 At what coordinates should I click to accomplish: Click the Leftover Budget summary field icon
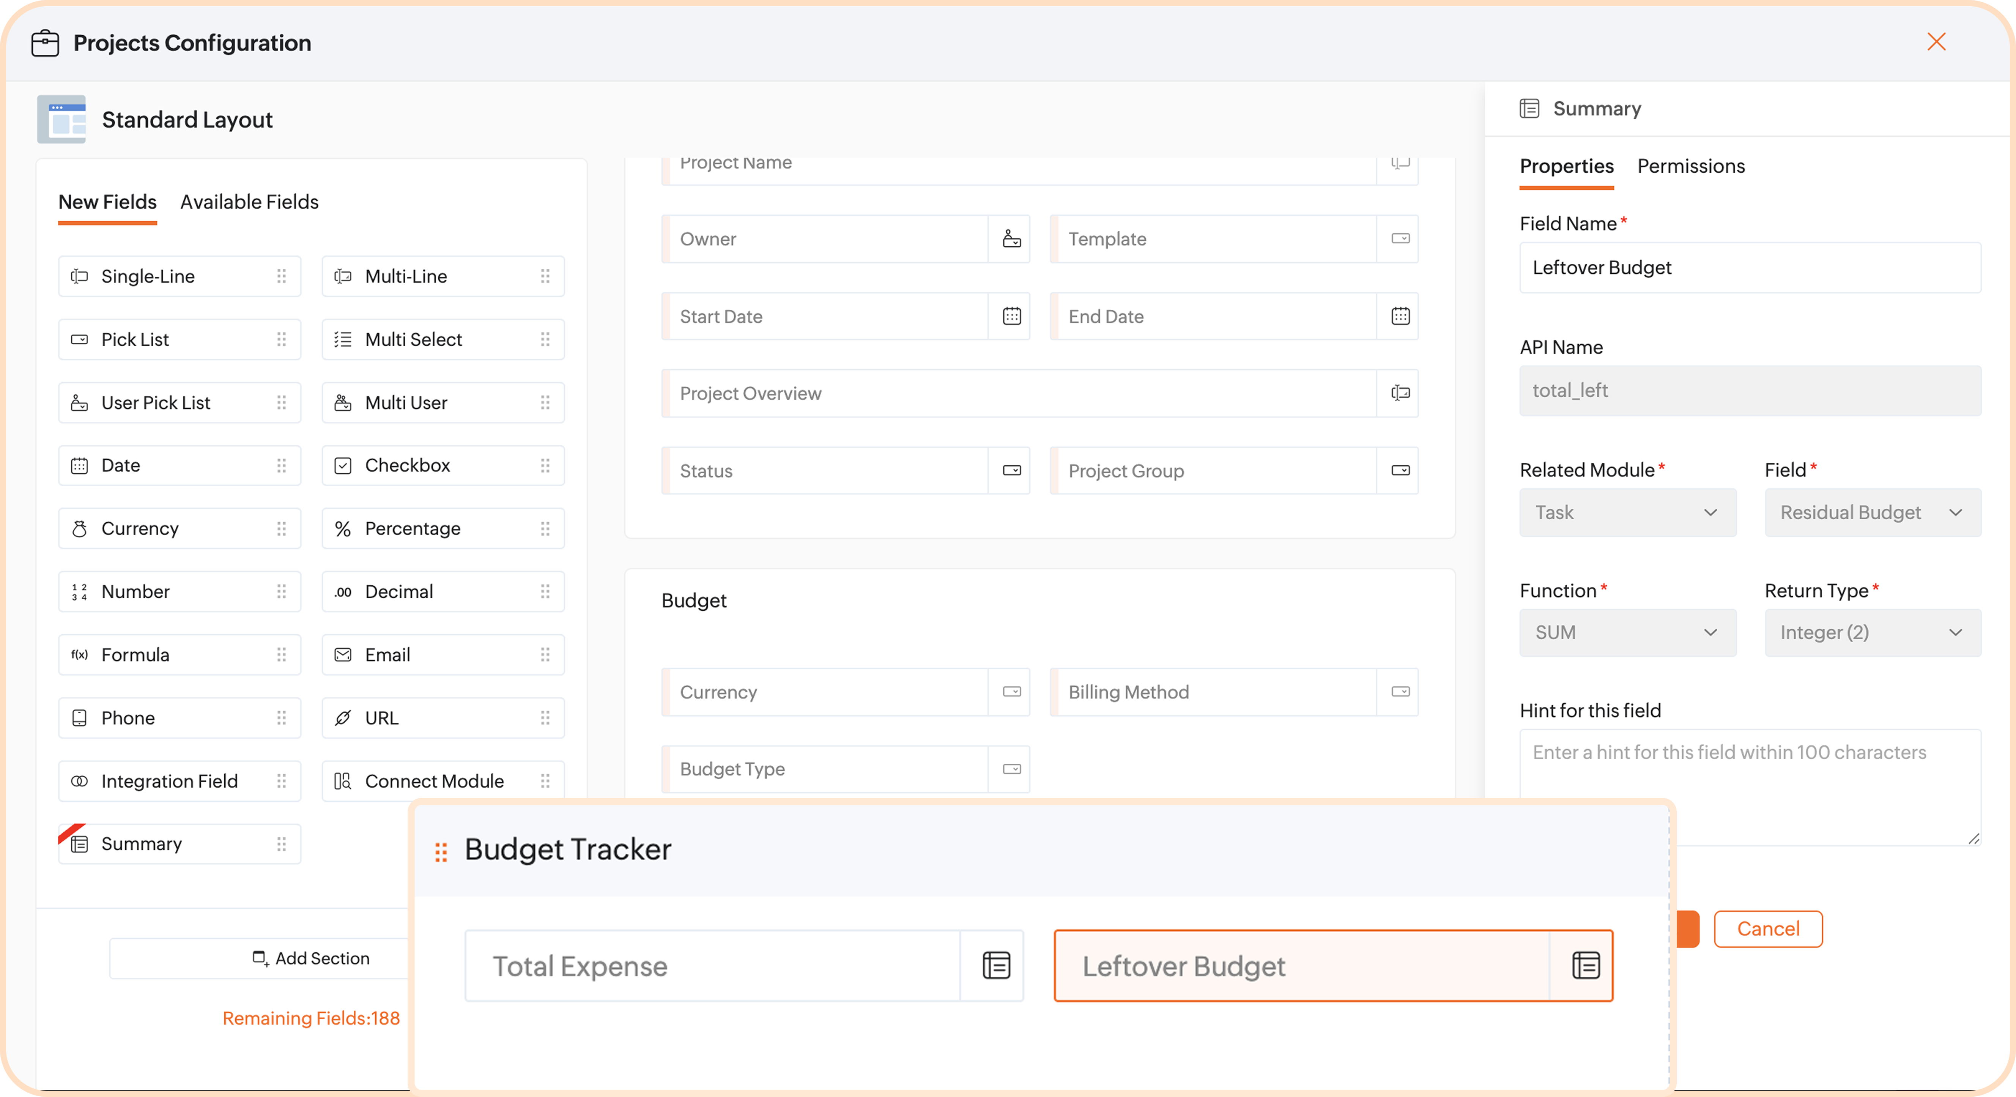1585,965
